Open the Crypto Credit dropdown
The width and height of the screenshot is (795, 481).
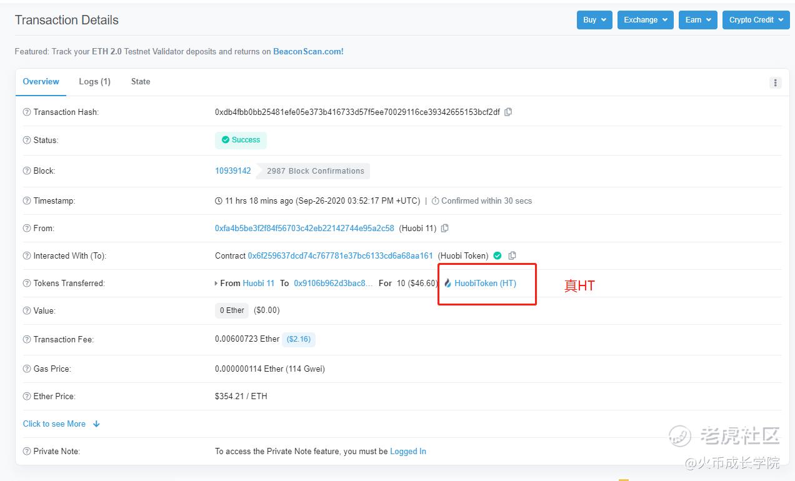coord(756,20)
